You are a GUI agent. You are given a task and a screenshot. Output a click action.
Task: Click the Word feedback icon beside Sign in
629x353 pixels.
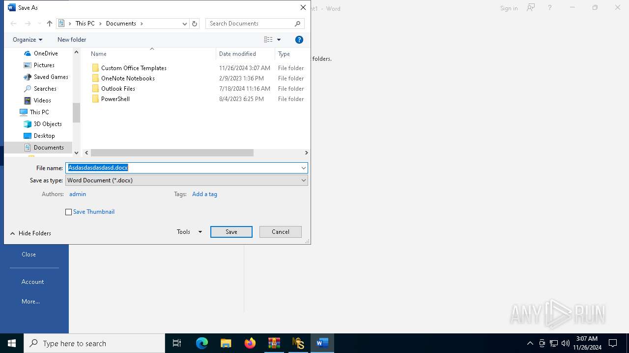pyautogui.click(x=531, y=8)
